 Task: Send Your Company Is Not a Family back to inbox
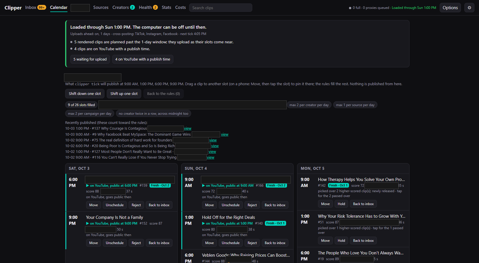point(159,243)
